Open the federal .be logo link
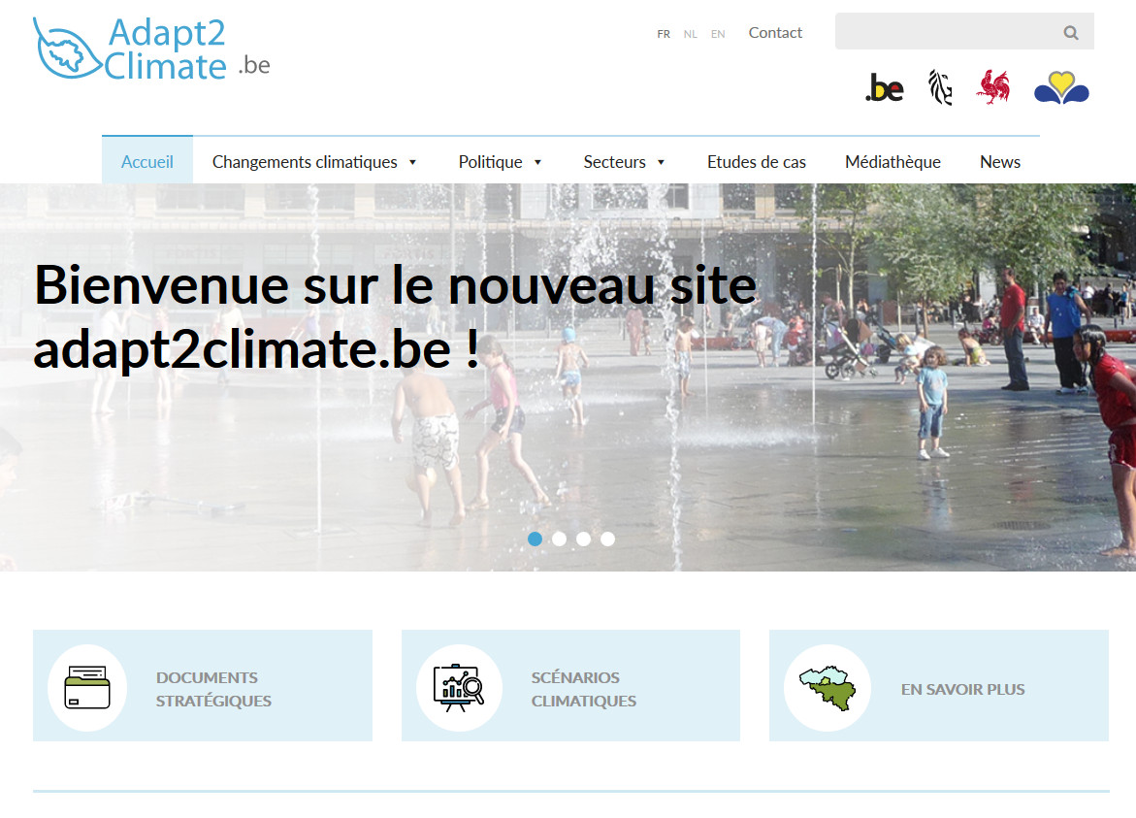 coord(884,88)
